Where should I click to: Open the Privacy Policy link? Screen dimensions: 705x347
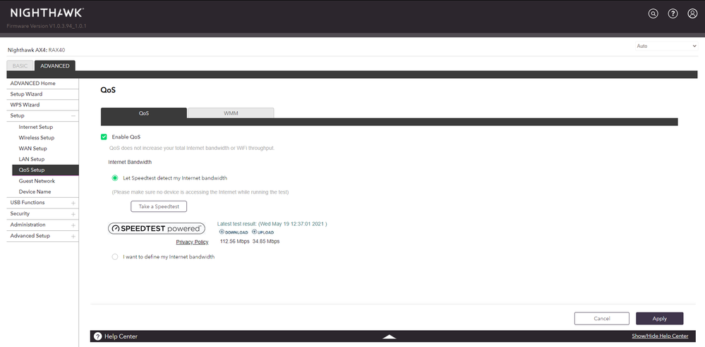point(193,242)
